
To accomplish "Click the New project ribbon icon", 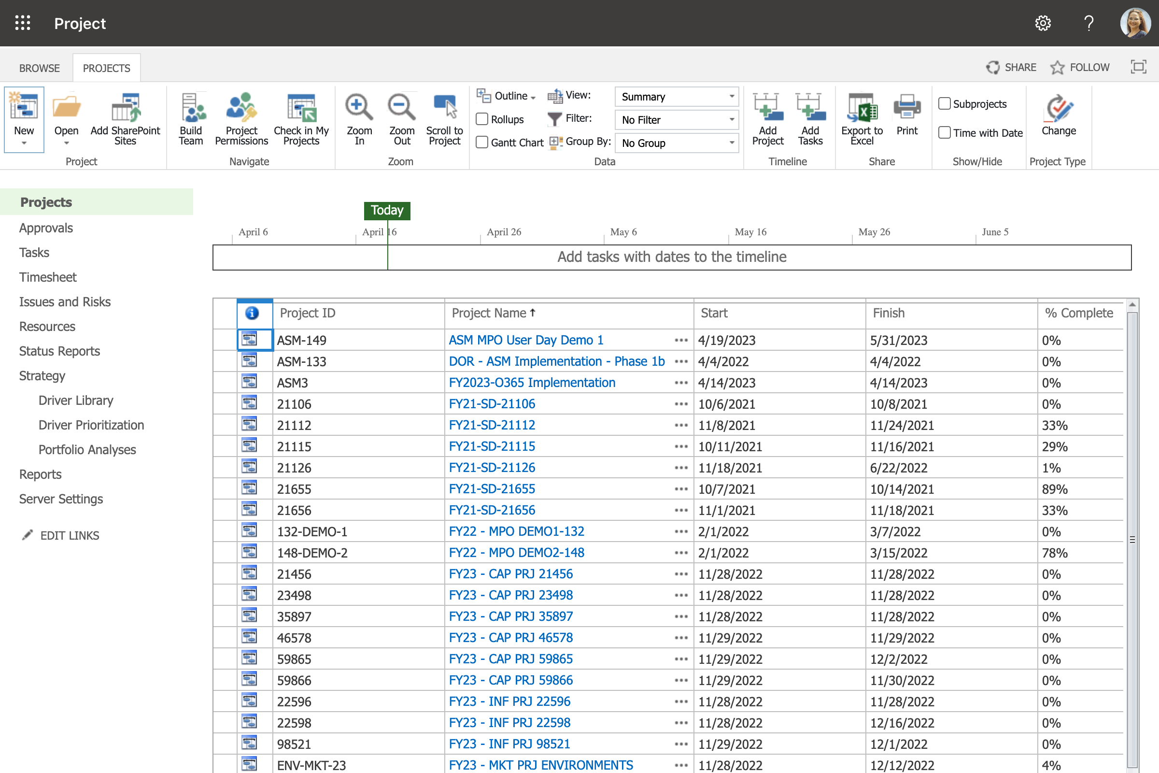I will (x=24, y=106).
